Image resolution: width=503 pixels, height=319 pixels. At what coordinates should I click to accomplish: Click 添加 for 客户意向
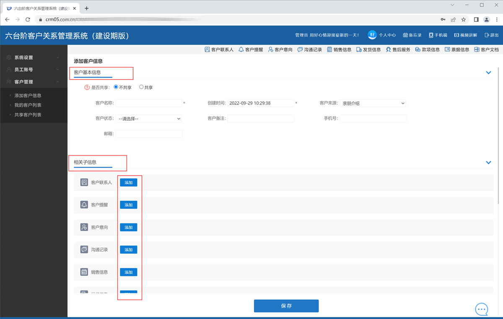point(129,227)
